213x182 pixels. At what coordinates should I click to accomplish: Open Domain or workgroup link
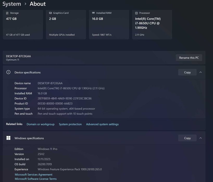point(40,124)
